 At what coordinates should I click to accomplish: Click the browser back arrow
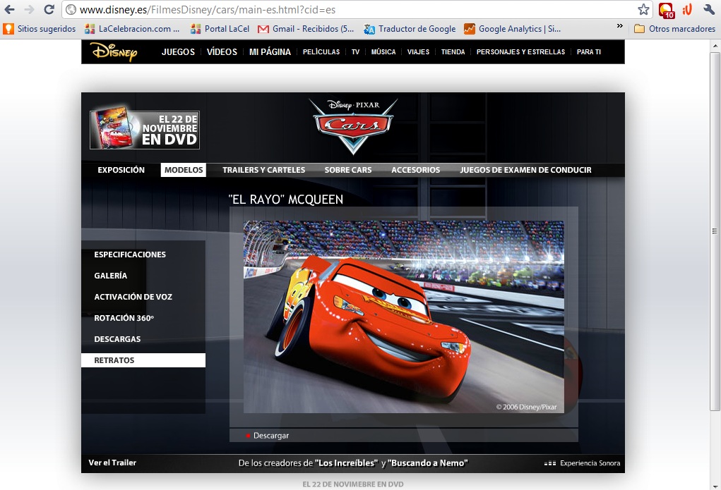point(9,9)
